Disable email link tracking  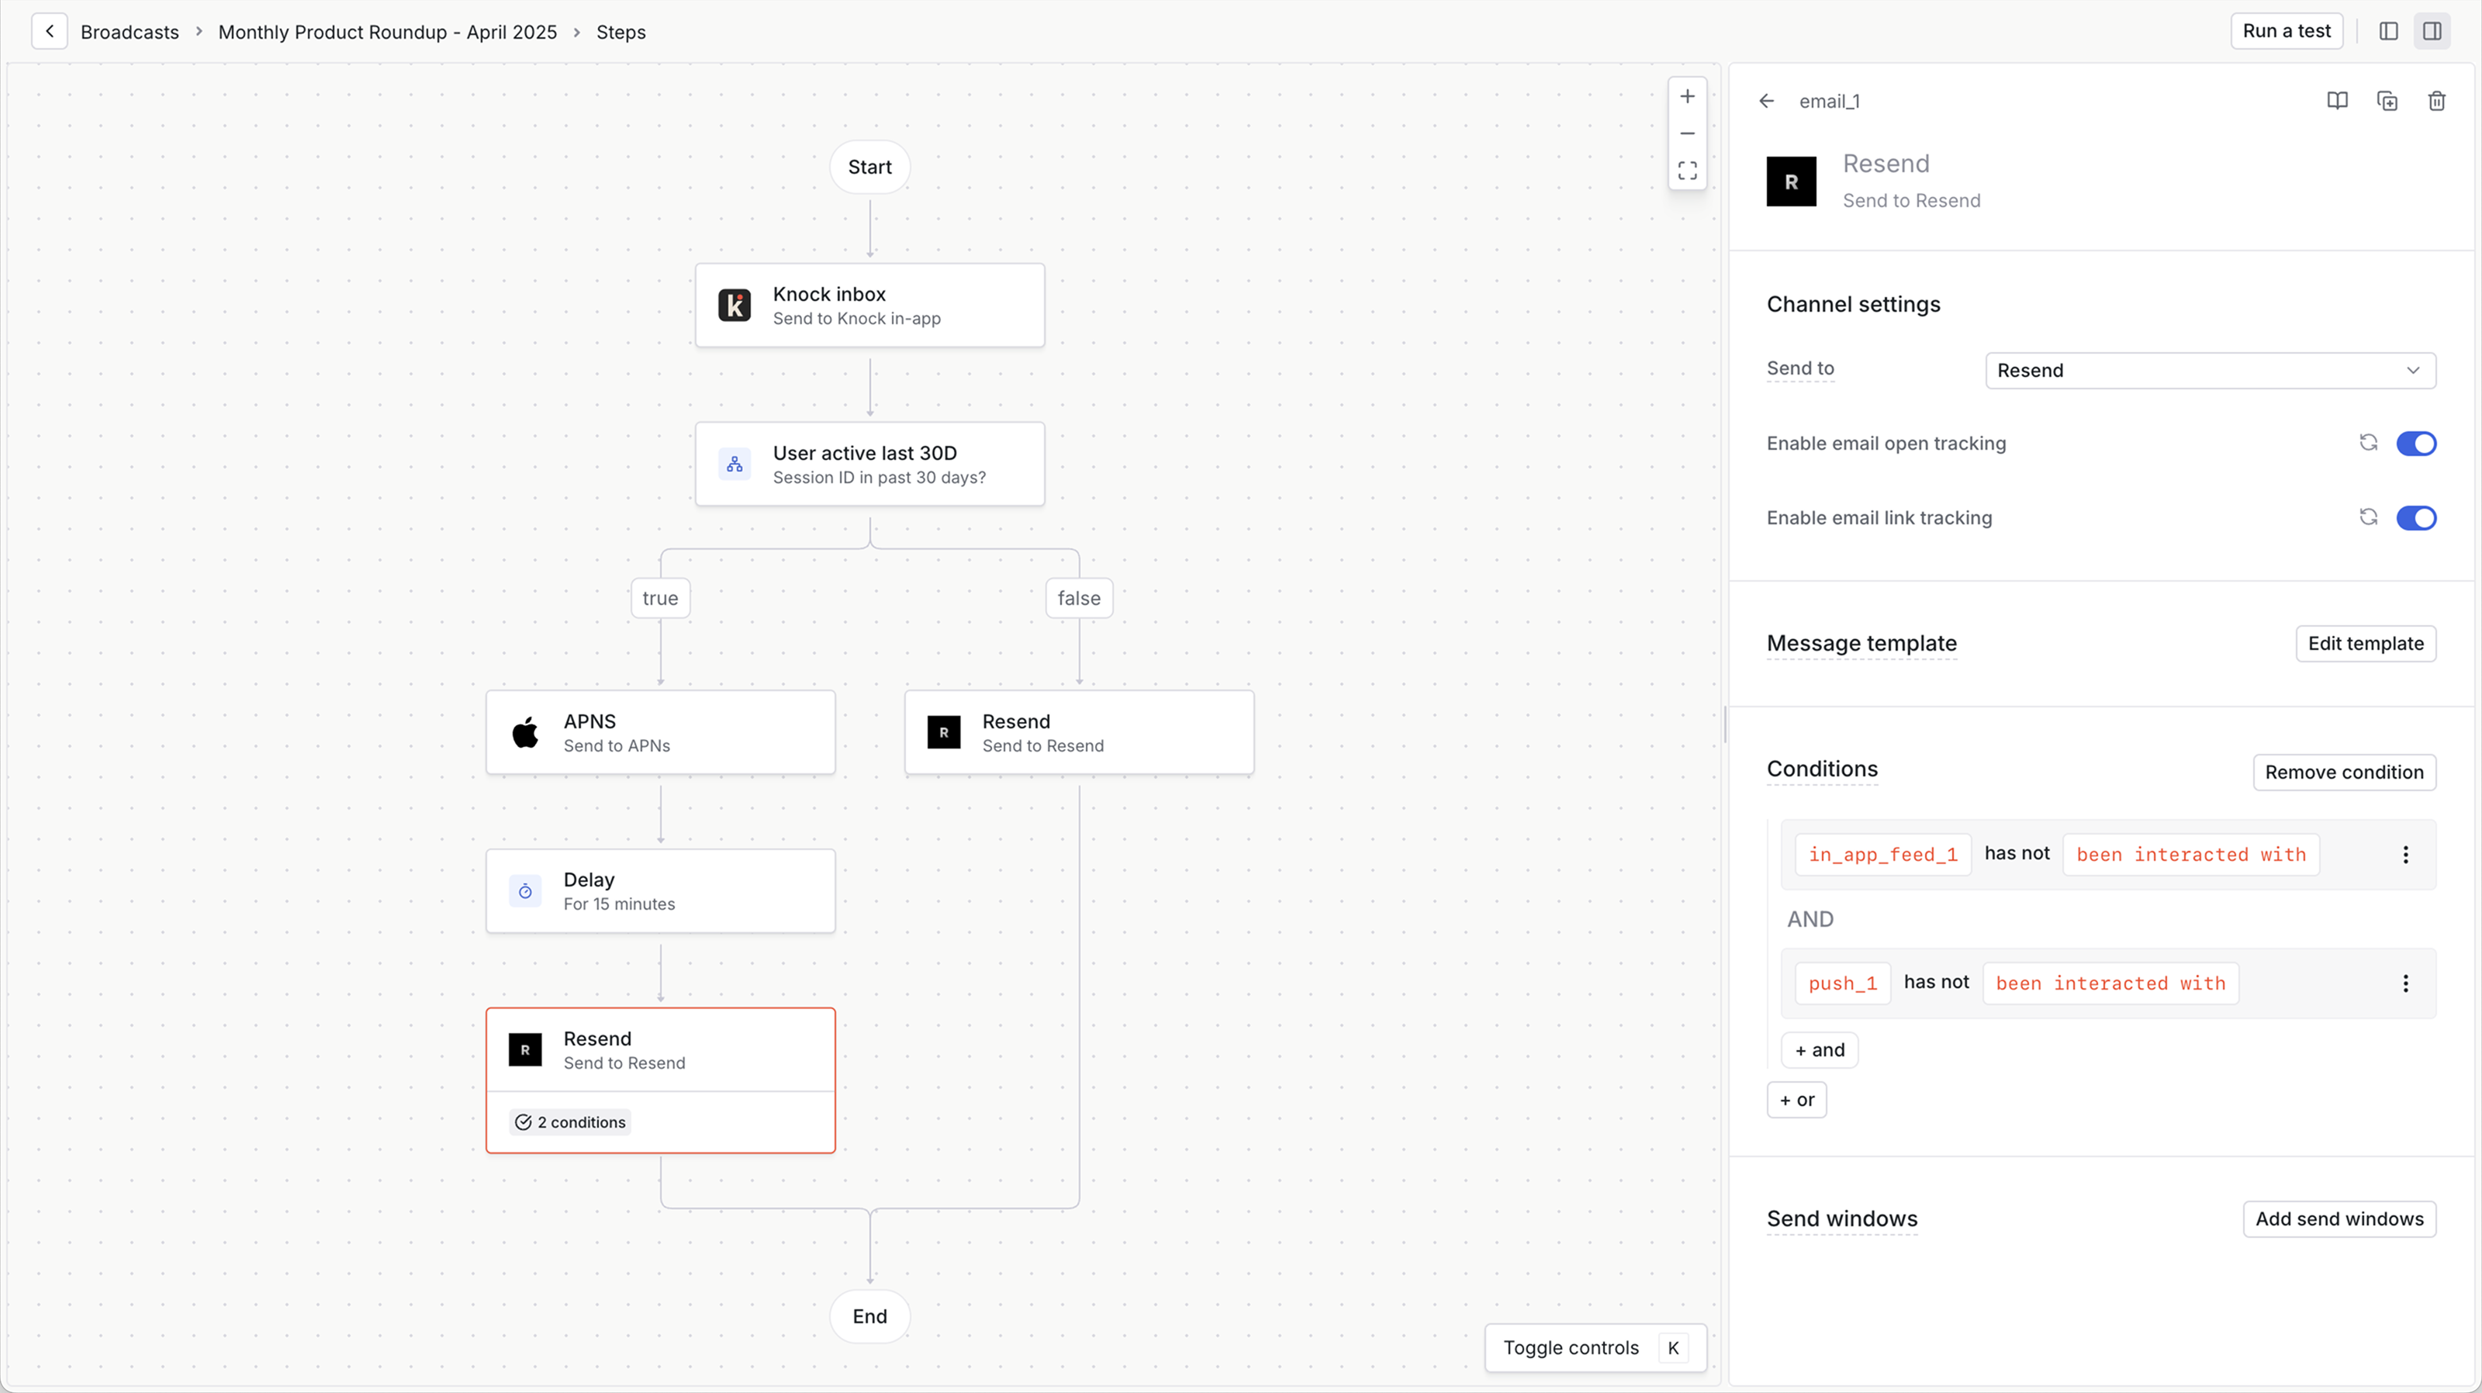tap(2415, 517)
